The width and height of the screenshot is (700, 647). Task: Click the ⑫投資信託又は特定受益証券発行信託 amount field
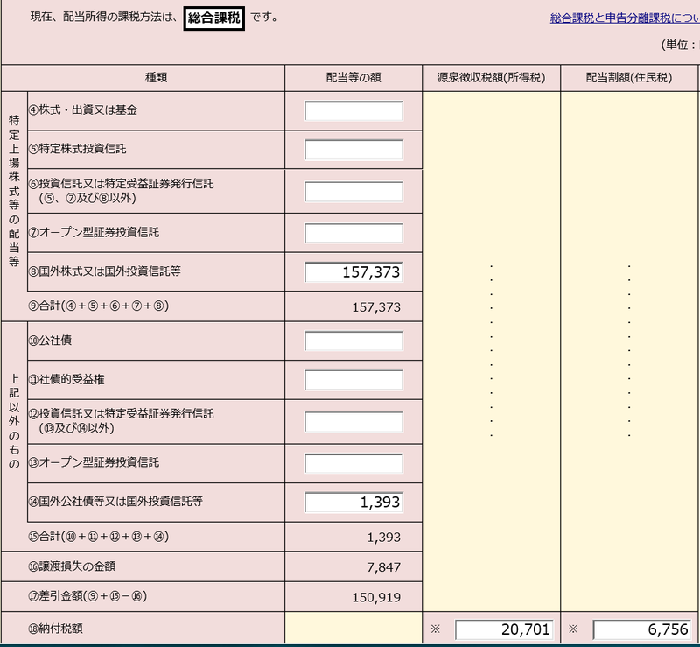(353, 422)
